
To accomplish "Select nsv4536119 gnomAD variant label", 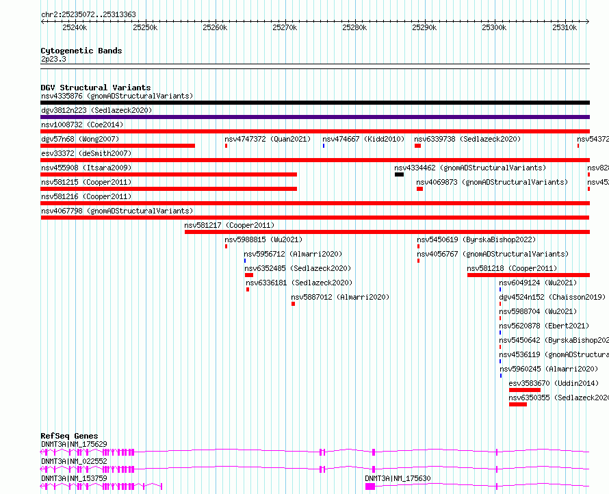I will click(554, 354).
